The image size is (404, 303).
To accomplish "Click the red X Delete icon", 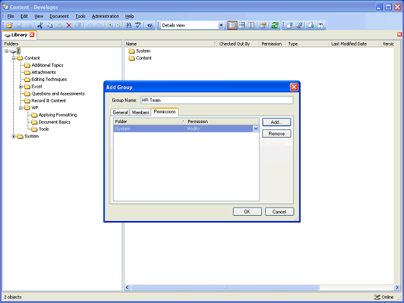I will point(69,25).
